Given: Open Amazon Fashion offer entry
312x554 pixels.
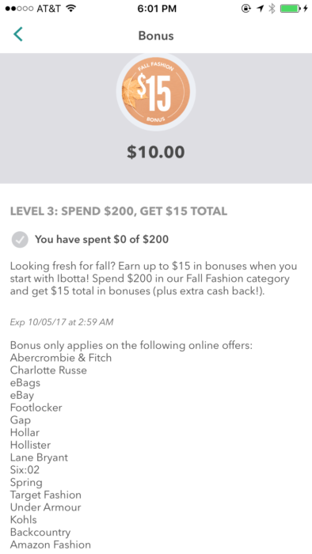Looking at the screenshot, I should (51, 545).
